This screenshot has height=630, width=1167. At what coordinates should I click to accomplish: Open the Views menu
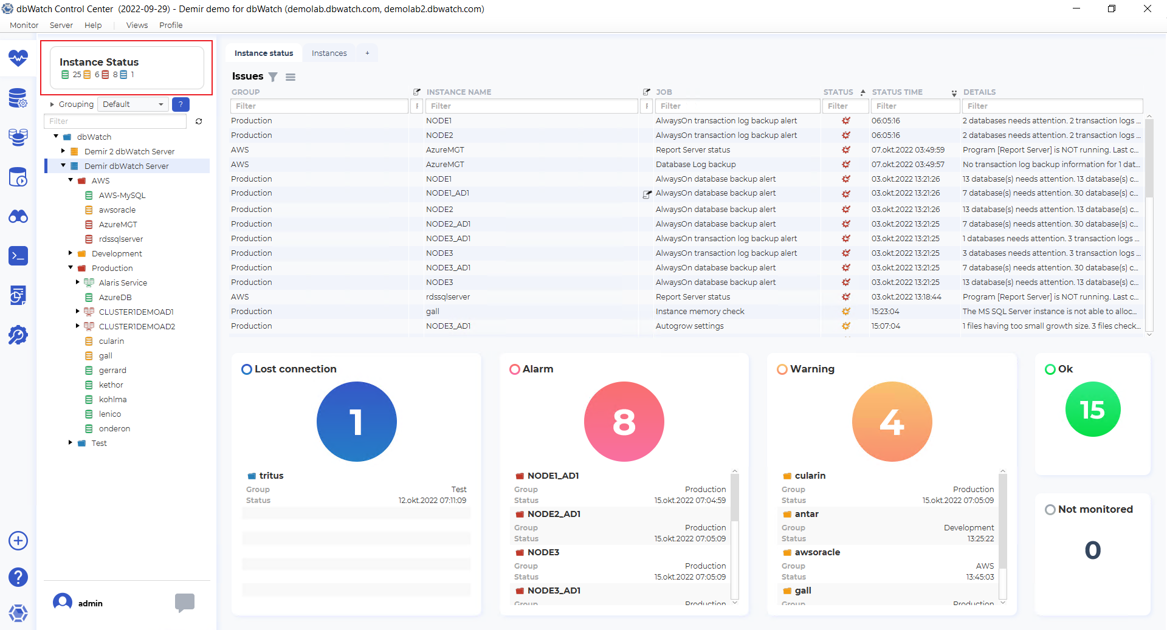pyautogui.click(x=137, y=25)
